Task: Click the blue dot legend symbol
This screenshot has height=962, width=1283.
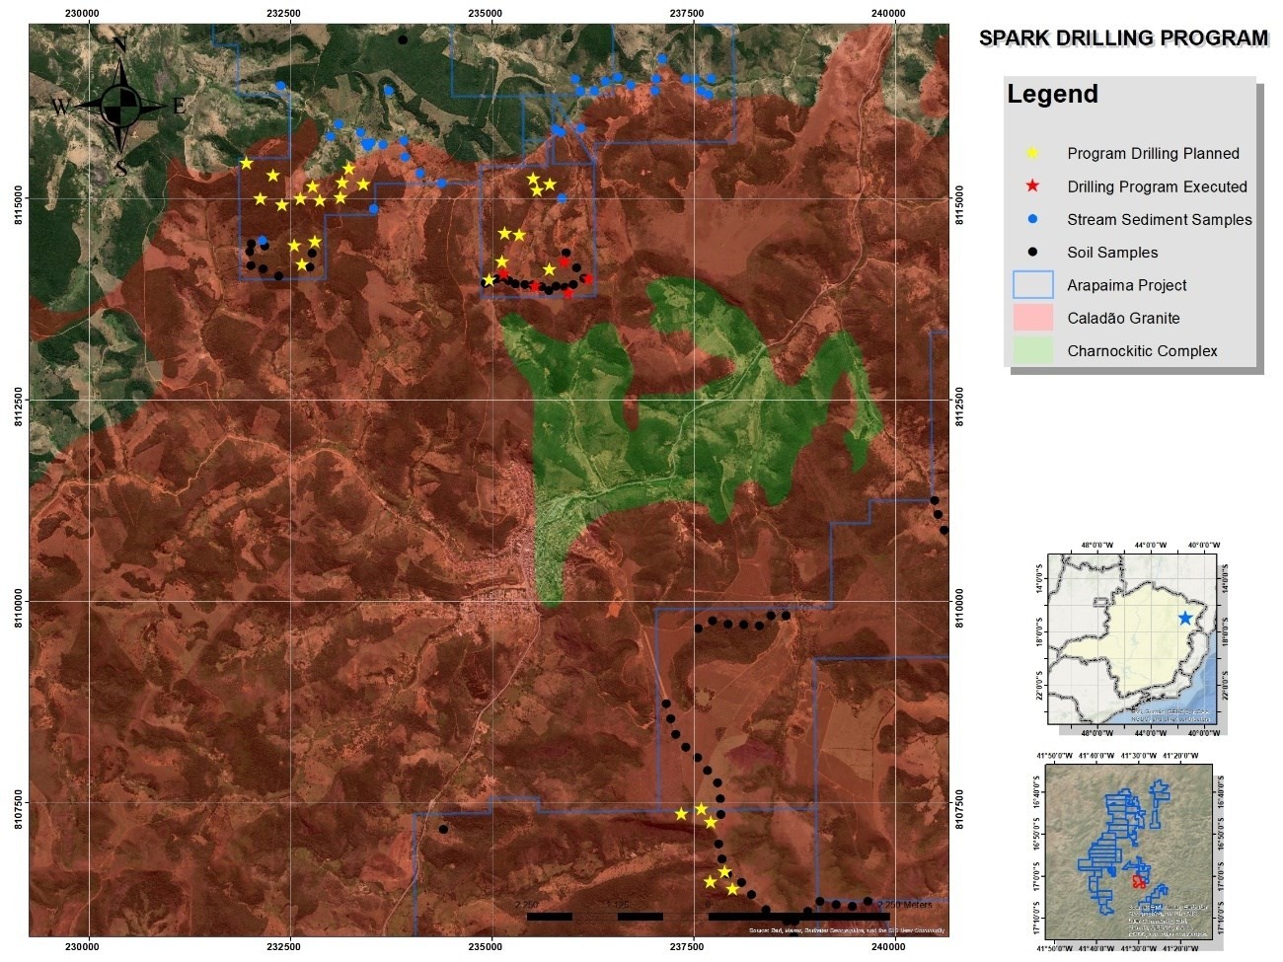Action: click(x=1032, y=219)
